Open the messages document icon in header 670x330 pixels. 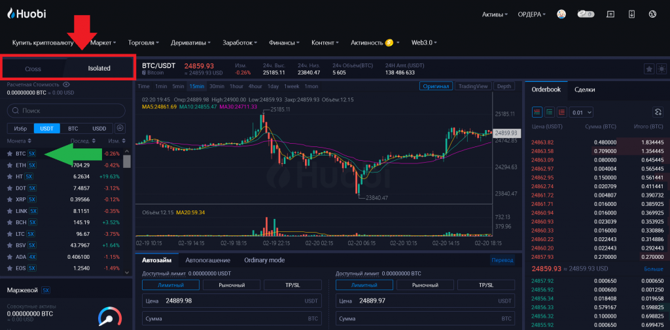tap(610, 14)
